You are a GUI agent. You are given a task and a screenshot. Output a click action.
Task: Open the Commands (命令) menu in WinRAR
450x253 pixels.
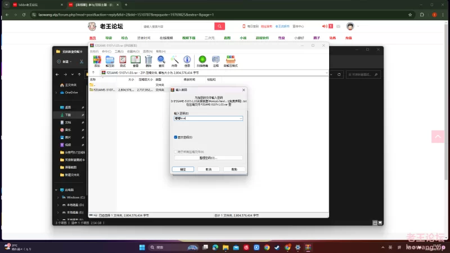point(106,51)
